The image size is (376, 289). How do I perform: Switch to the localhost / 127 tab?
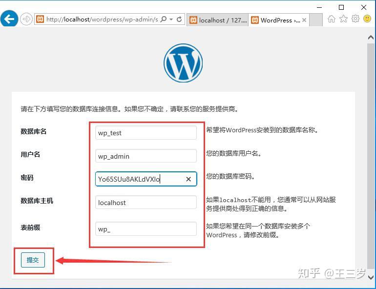[x=217, y=20]
